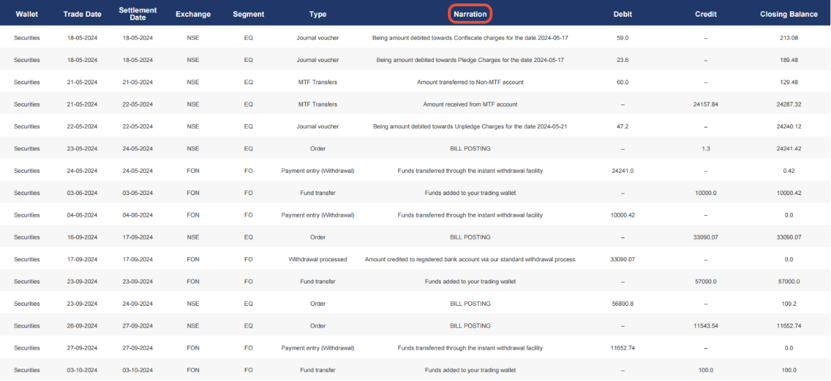
Task: Select the Unpledge Charges narration entry
Action: [470, 127]
